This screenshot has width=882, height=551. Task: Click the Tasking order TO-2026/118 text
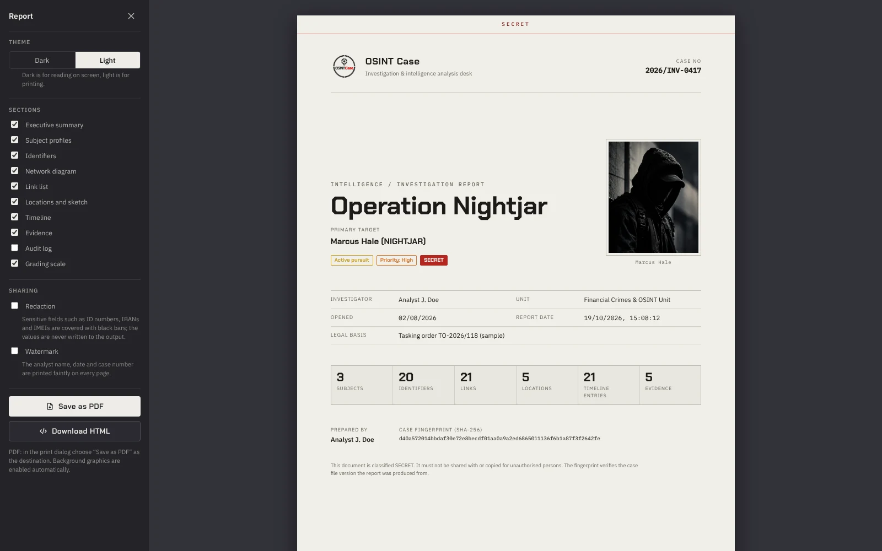451,336
